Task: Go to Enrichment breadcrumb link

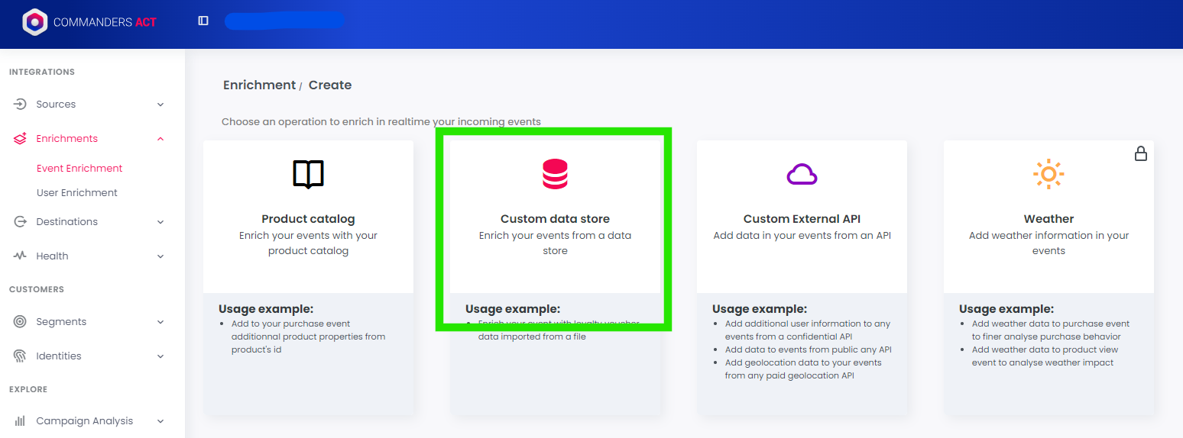Action: tap(259, 85)
